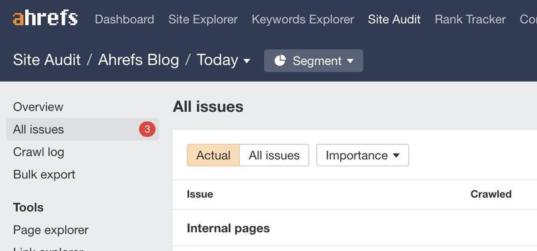The width and height of the screenshot is (537, 251).
Task: Click the red 3 issues badge
Action: (x=147, y=129)
